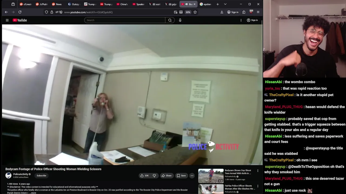
Task: Switch to the Outcry Guardian tab
Action: click(74, 4)
